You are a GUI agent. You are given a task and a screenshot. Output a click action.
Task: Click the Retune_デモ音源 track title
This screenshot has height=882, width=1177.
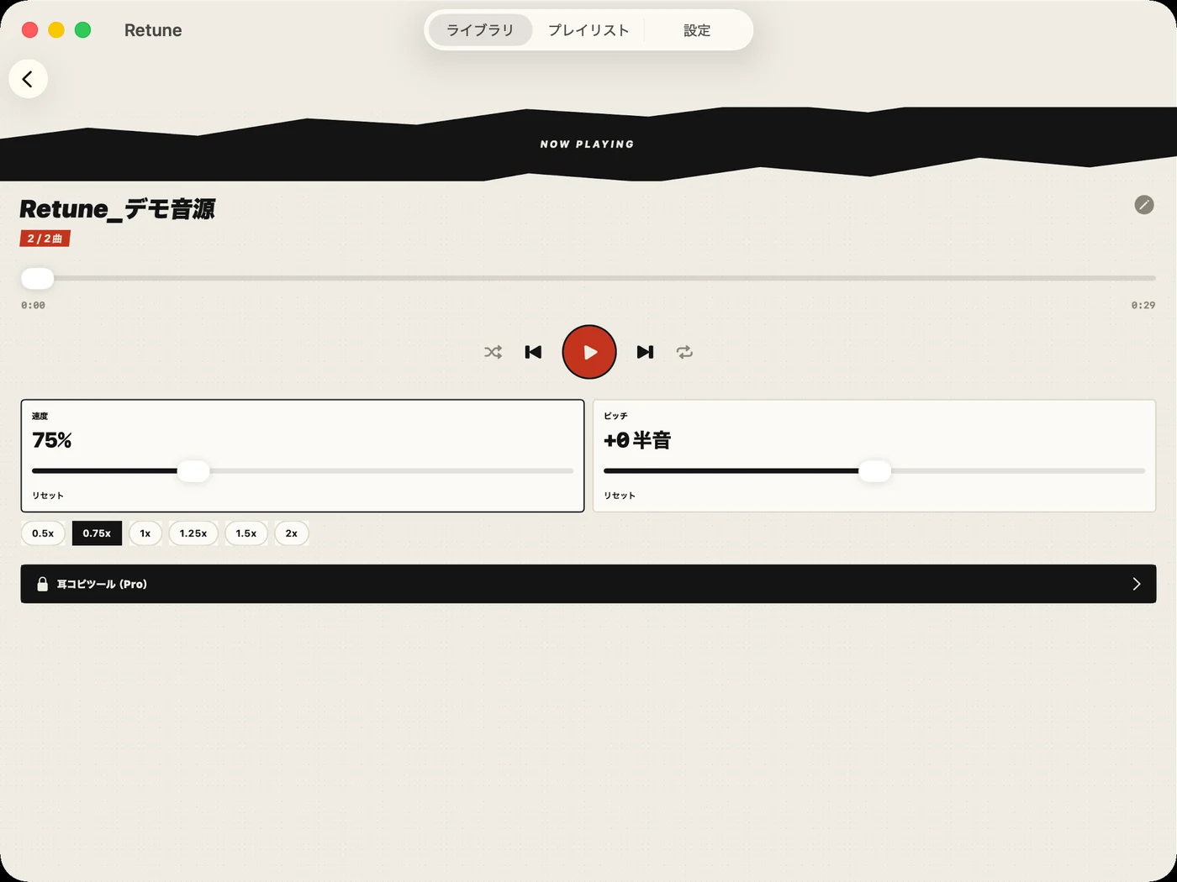[118, 208]
